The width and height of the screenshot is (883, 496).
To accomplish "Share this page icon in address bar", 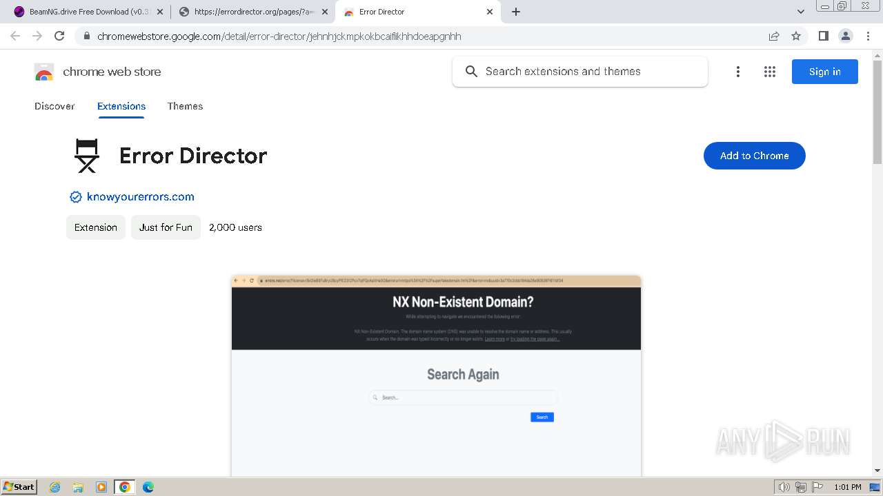I will pos(774,37).
